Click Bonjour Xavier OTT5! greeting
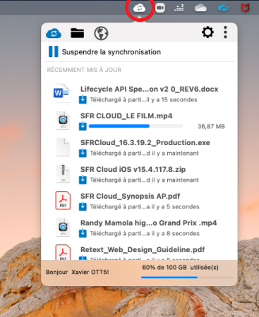Screen dimensions: 259x317 click(x=78, y=272)
